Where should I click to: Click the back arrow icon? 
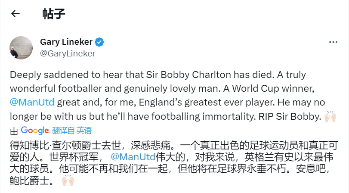tap(15, 14)
